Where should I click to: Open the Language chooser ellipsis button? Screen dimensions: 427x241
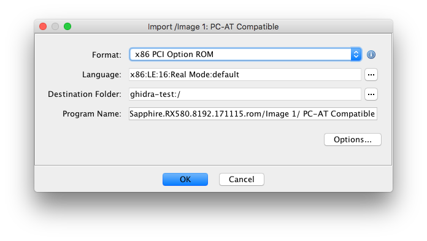(x=371, y=75)
